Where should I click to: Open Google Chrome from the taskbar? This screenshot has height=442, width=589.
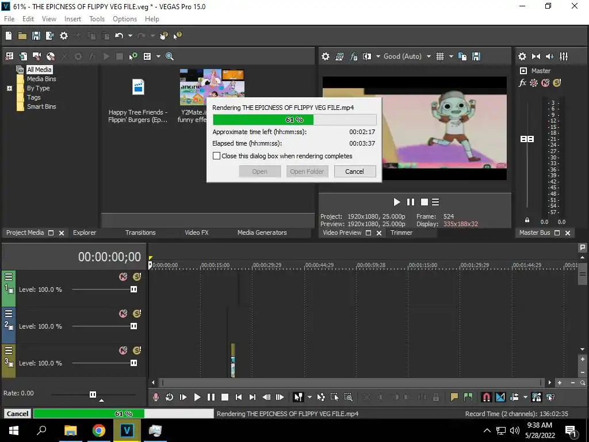[99, 430]
